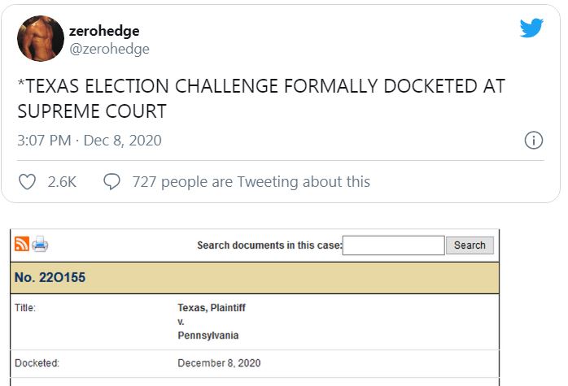568x386 pixels.
Task: Open the reply speech bubble icon
Action: click(111, 181)
